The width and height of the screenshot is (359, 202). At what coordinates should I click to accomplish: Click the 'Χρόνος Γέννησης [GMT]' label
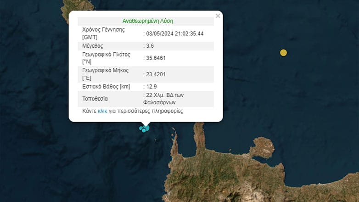103,33
